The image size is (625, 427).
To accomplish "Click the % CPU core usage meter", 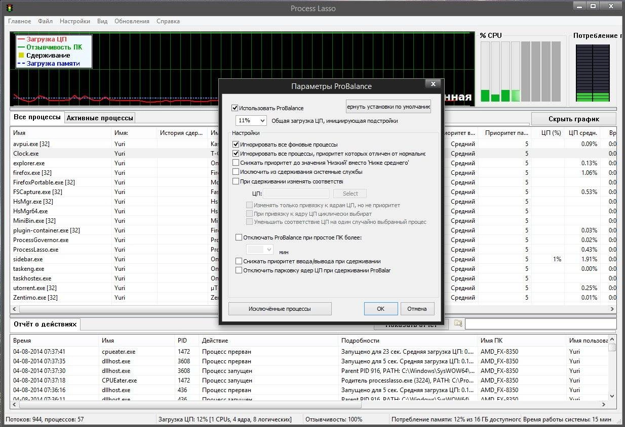I will [x=521, y=72].
